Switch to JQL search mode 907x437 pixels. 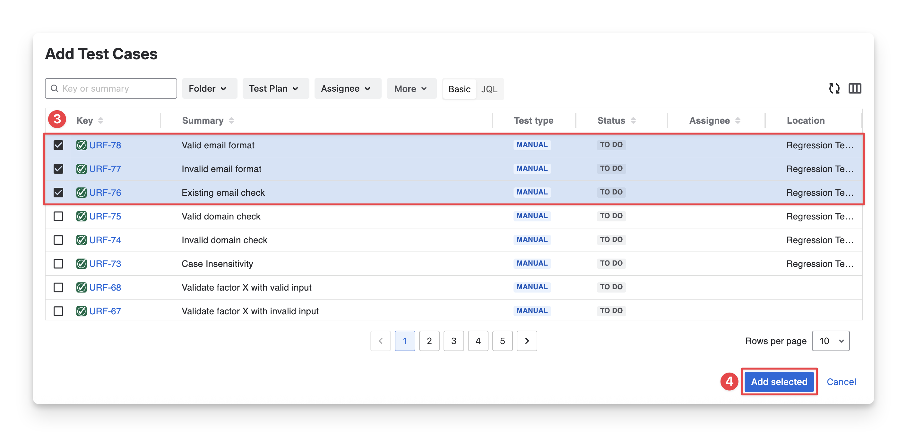[489, 89]
